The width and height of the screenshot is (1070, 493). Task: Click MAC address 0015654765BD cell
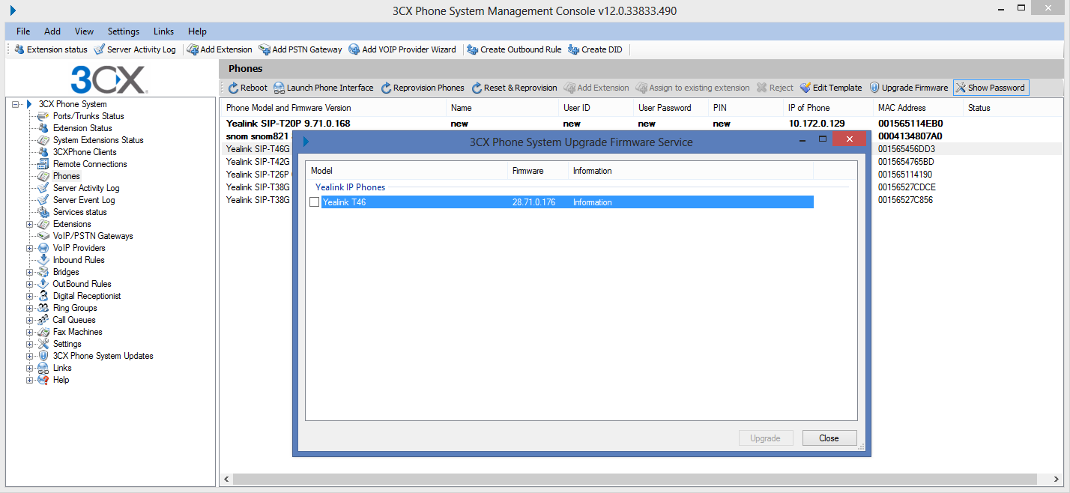pos(906,162)
